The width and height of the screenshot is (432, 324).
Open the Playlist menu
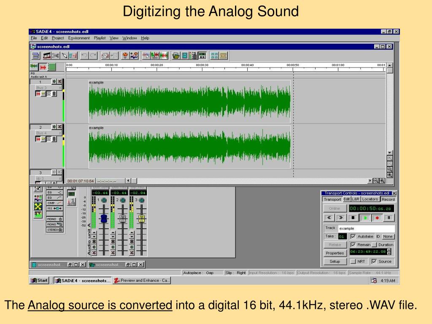tap(100, 38)
